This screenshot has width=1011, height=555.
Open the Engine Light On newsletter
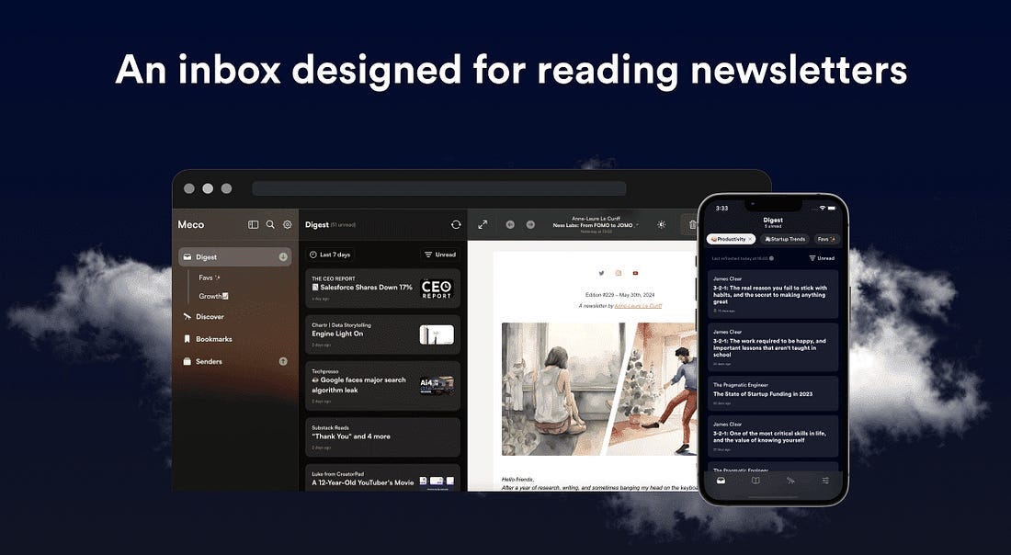pos(382,334)
